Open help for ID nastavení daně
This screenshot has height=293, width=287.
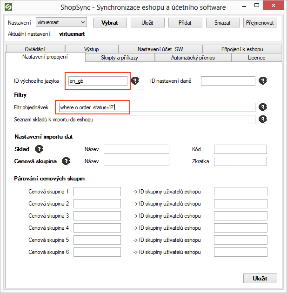[x=263, y=81]
